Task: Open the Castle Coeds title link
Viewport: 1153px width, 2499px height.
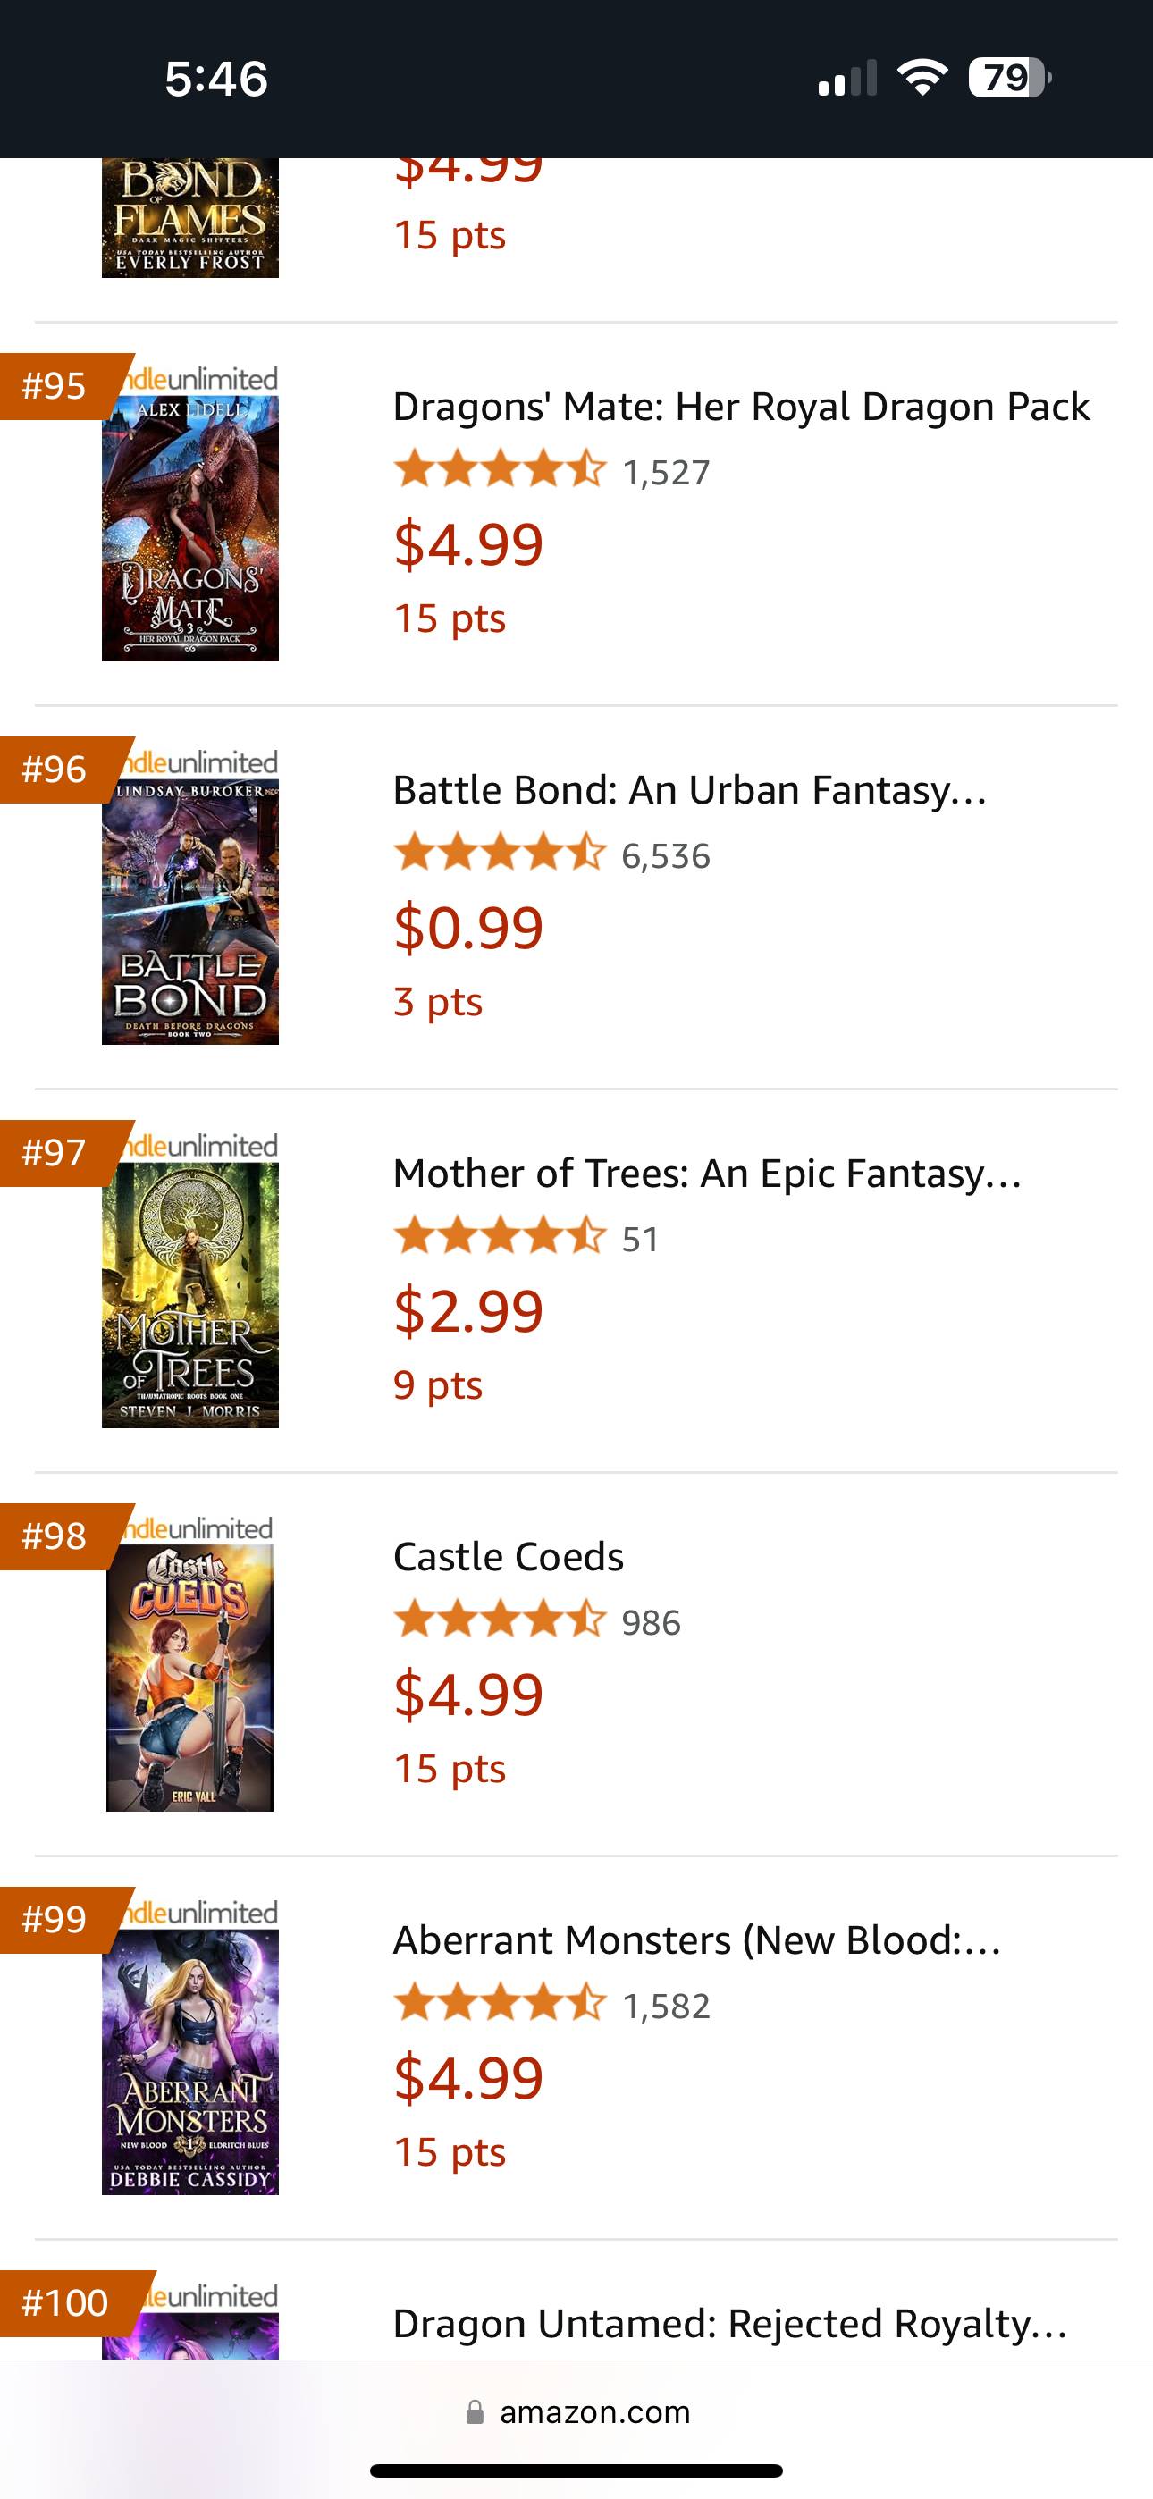Action: [x=509, y=1556]
